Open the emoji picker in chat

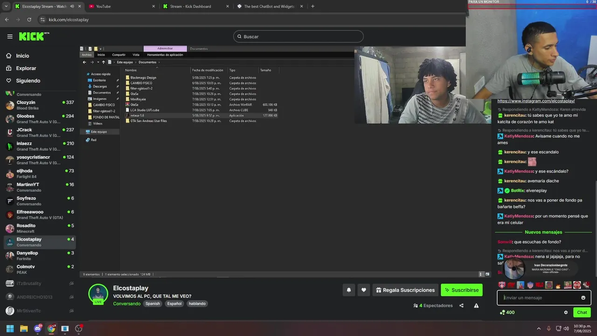point(583,298)
